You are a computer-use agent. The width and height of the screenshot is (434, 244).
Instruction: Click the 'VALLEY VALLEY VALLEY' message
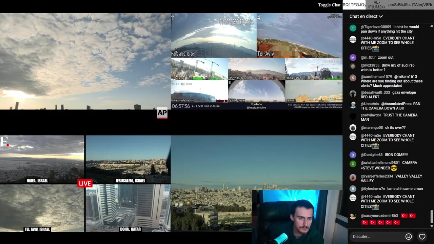(x=392, y=179)
